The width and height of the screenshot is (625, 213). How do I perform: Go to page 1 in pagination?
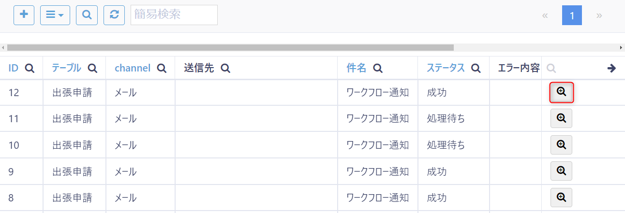tap(572, 15)
